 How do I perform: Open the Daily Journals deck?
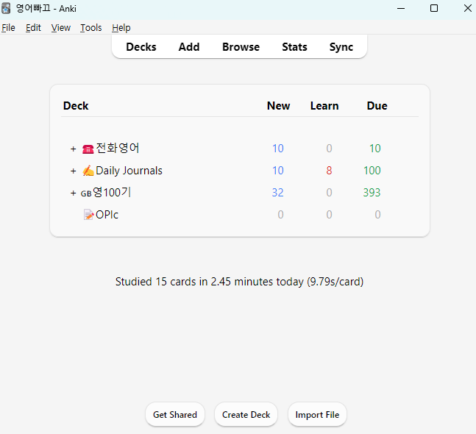pos(129,171)
